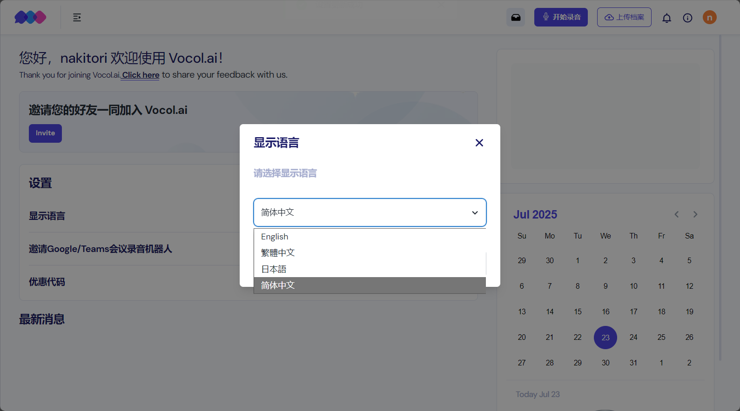Select English from the language list
Viewport: 740px width, 411px height.
(370, 237)
